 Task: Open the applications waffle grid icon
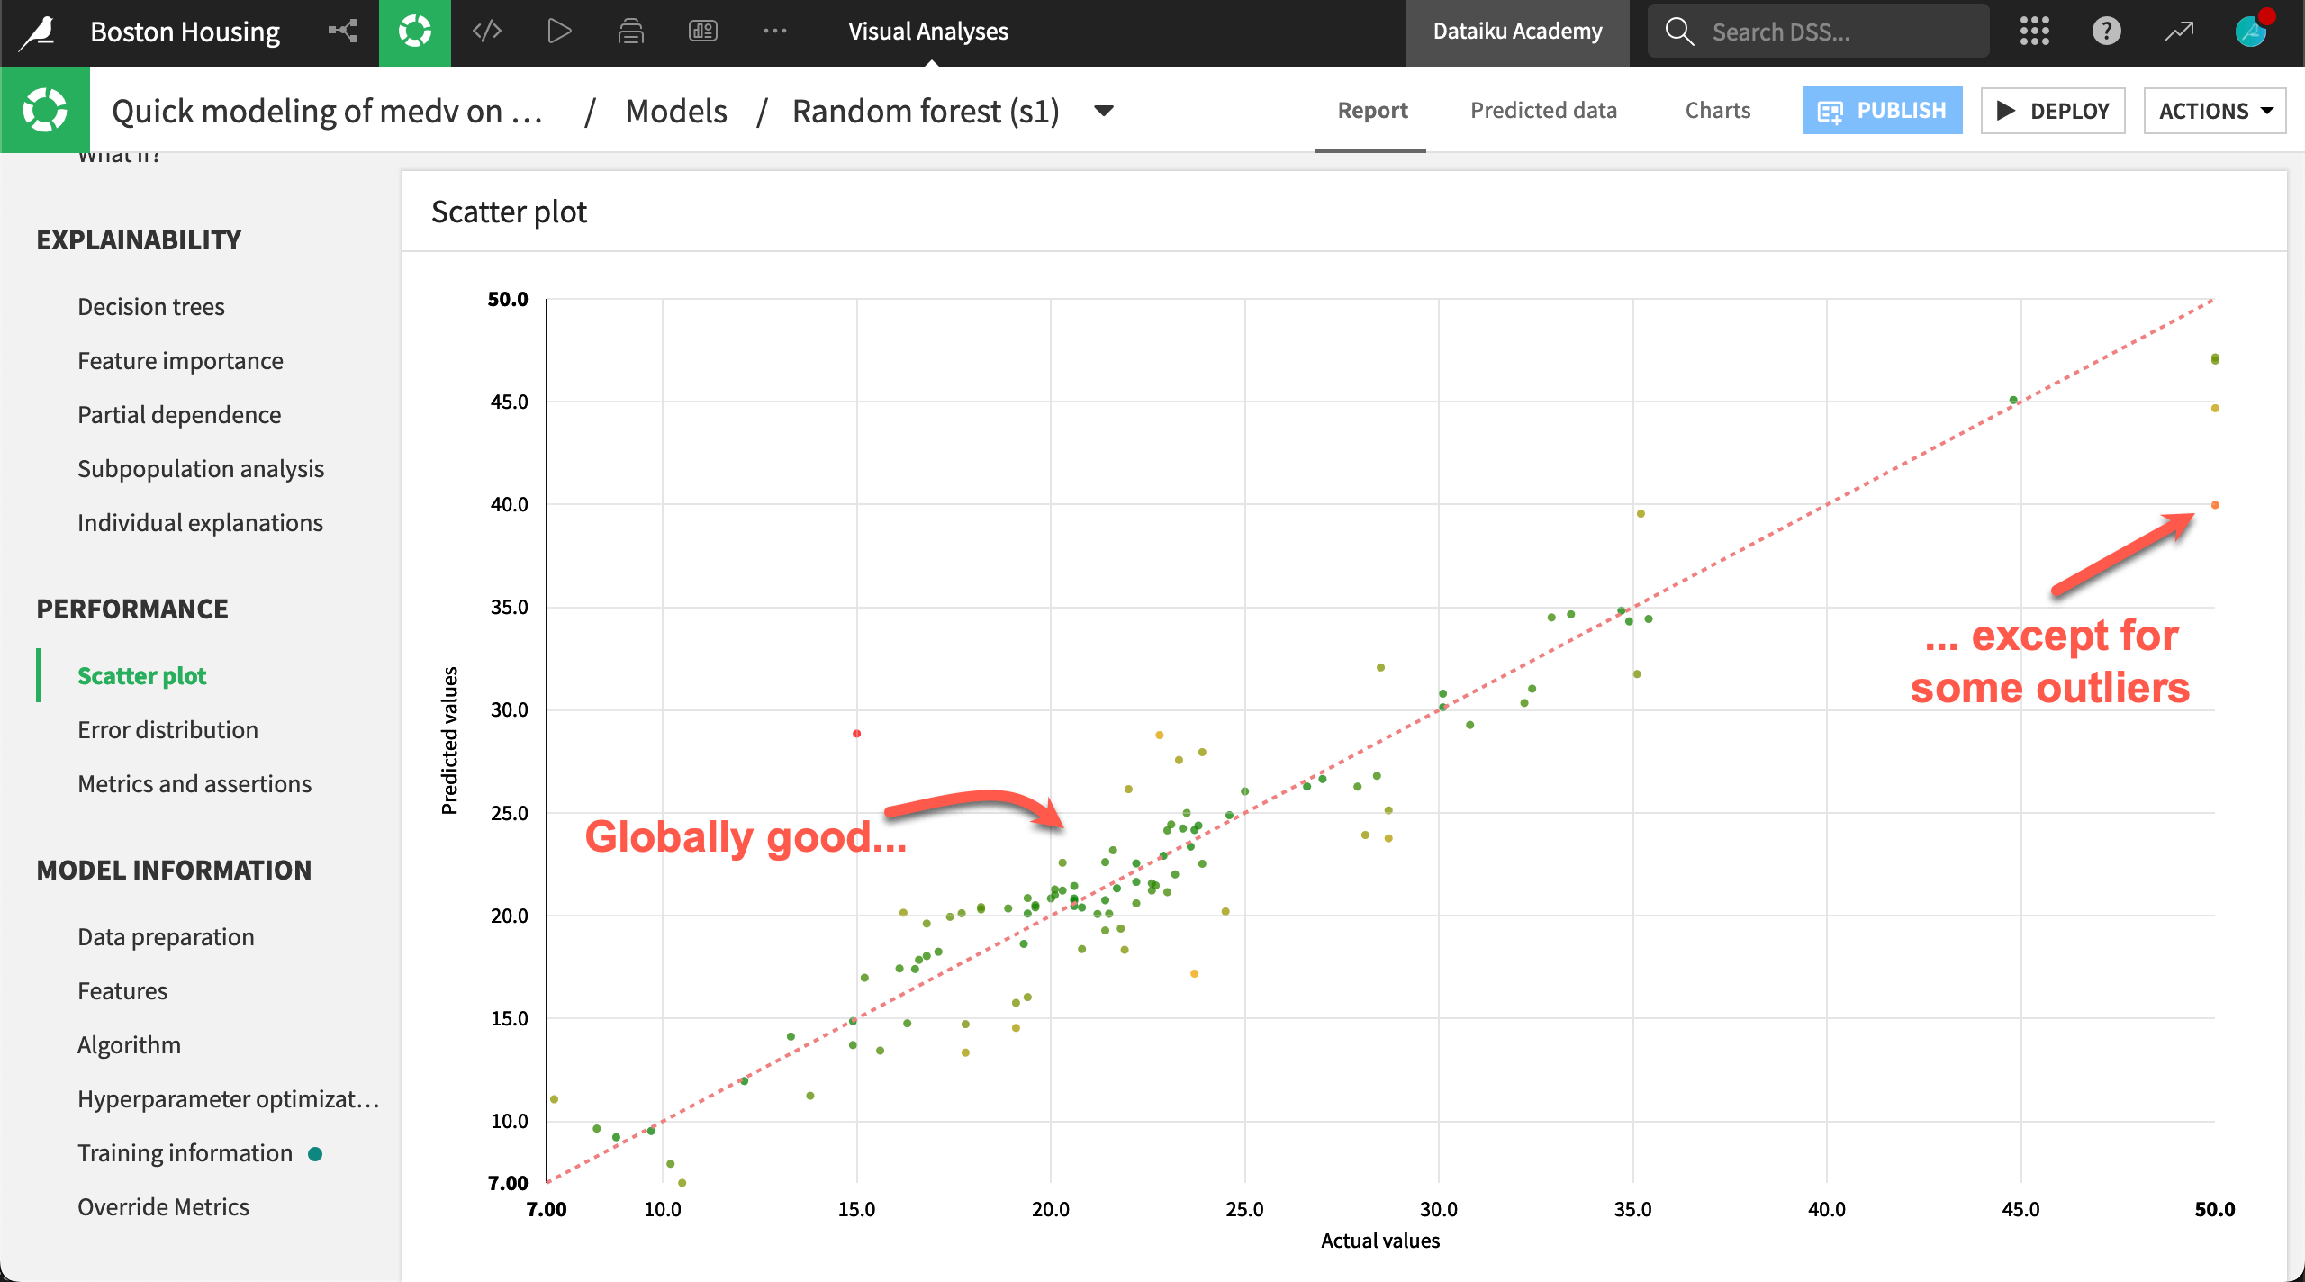(2034, 30)
